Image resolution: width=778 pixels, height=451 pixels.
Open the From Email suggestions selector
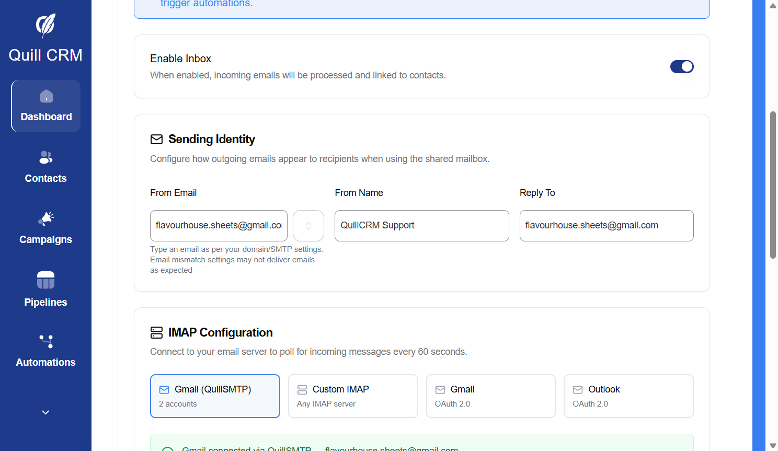click(x=308, y=225)
